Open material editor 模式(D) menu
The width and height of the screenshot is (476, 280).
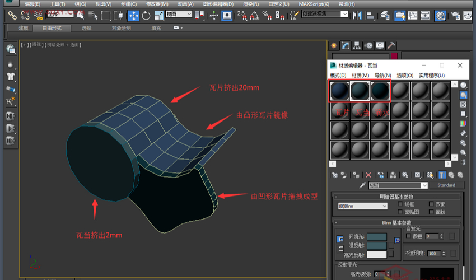(x=338, y=75)
